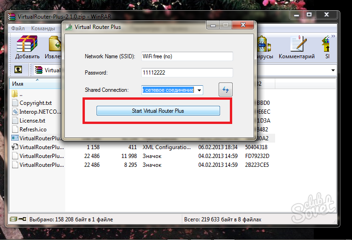Click the Добавить (Add) toolbar icon
352x240 pixels.
click(x=27, y=48)
